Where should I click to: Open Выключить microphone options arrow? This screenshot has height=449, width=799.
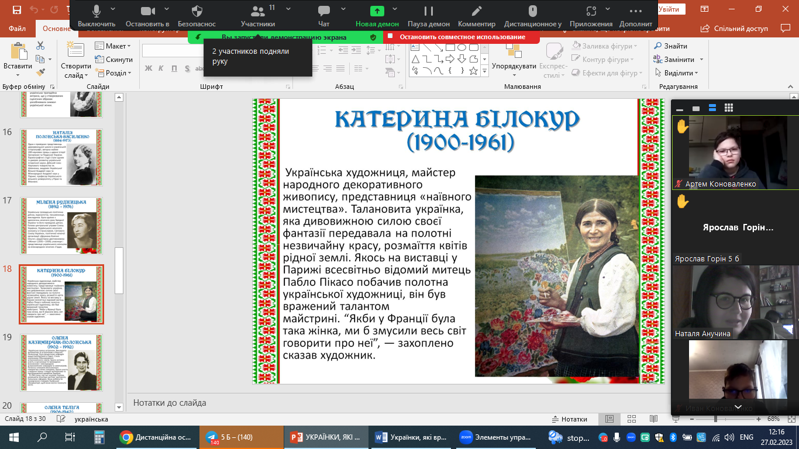pos(113,10)
